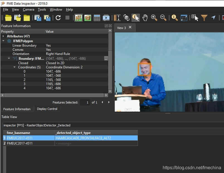Screen dimensions: 224x173
Task: Select the Closed In 2D row
Action: [x=54, y=63]
